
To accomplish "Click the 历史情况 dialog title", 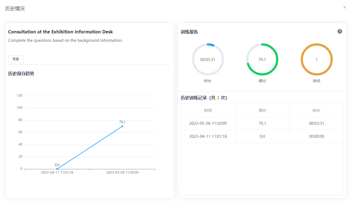I will click(x=15, y=8).
